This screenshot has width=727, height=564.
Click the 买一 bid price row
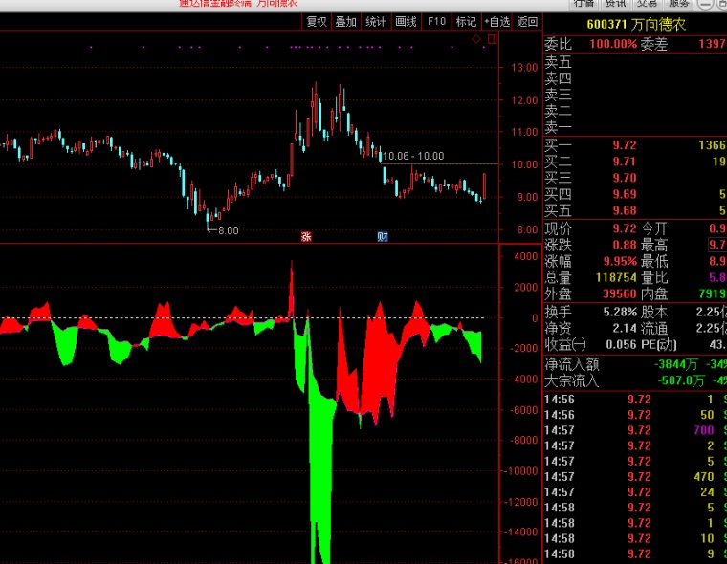pyautogui.click(x=635, y=145)
